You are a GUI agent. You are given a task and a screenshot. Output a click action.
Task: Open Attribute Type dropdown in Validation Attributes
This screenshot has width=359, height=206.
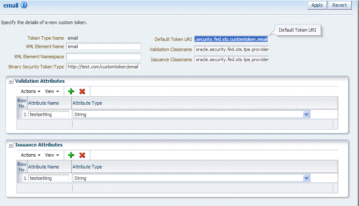tap(306, 114)
